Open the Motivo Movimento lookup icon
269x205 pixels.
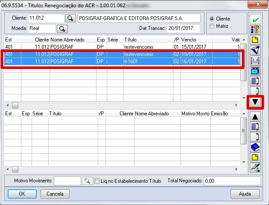coord(88,181)
